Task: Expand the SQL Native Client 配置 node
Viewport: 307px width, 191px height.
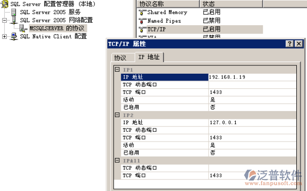Action: coord(4,36)
